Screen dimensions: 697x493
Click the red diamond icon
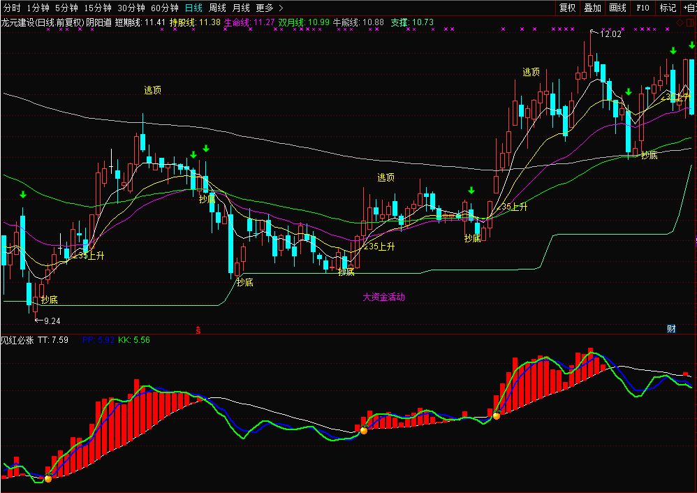pos(680,22)
